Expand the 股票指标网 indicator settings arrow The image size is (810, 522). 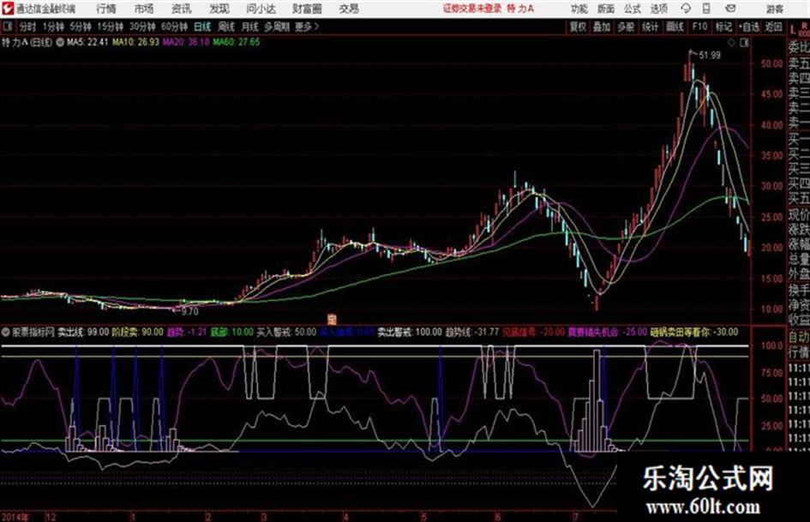pyautogui.click(x=6, y=332)
